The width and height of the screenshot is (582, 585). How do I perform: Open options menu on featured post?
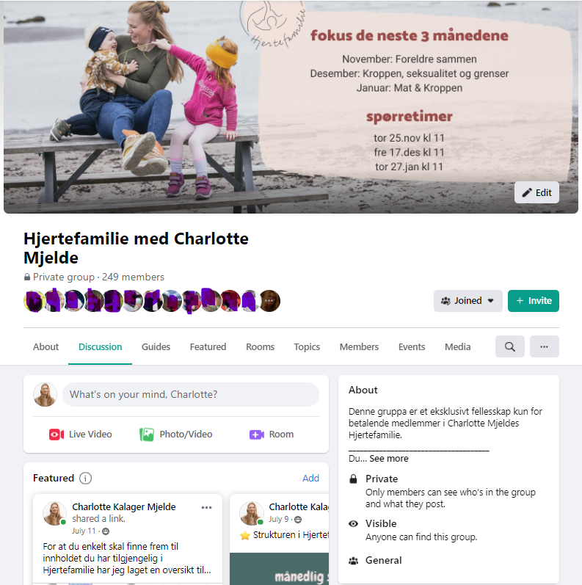[206, 507]
